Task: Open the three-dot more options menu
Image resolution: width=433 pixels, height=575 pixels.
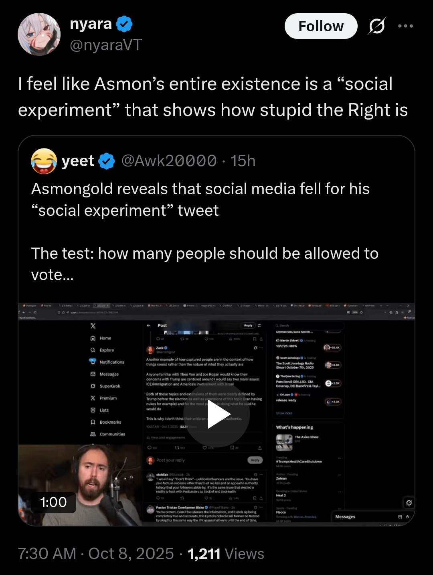Action: click(405, 26)
